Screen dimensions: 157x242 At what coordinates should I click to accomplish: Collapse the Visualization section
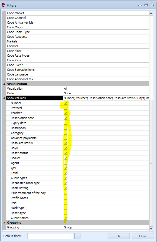(4, 84)
